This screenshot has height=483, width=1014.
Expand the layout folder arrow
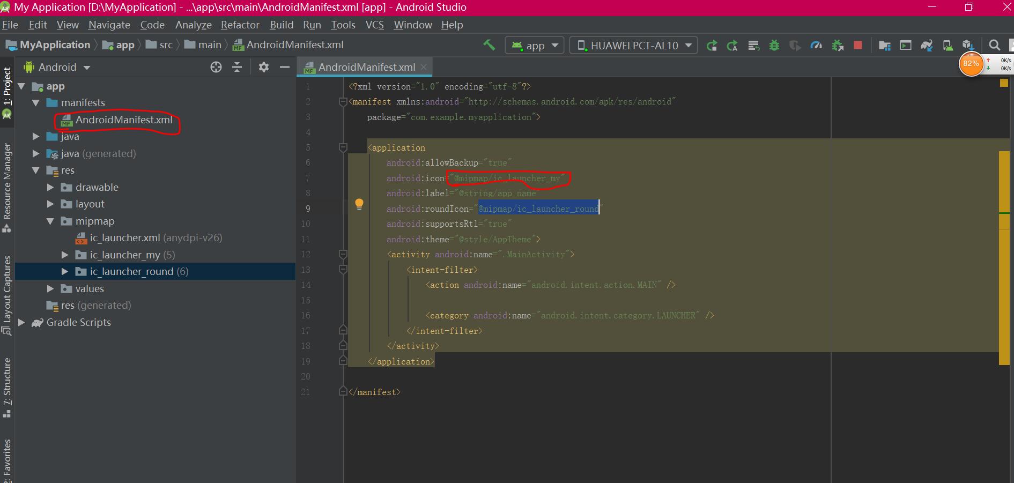(x=50, y=204)
